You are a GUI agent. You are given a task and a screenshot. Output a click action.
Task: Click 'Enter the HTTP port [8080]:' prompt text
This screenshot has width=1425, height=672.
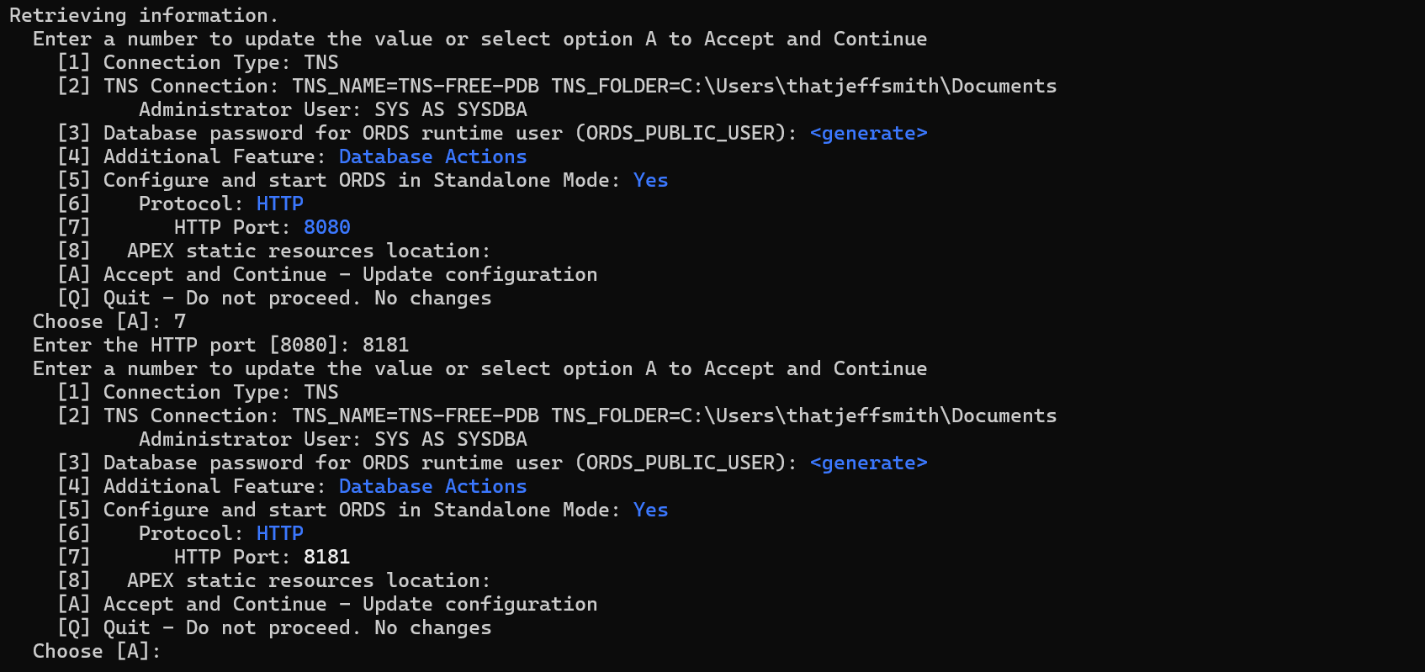click(191, 345)
